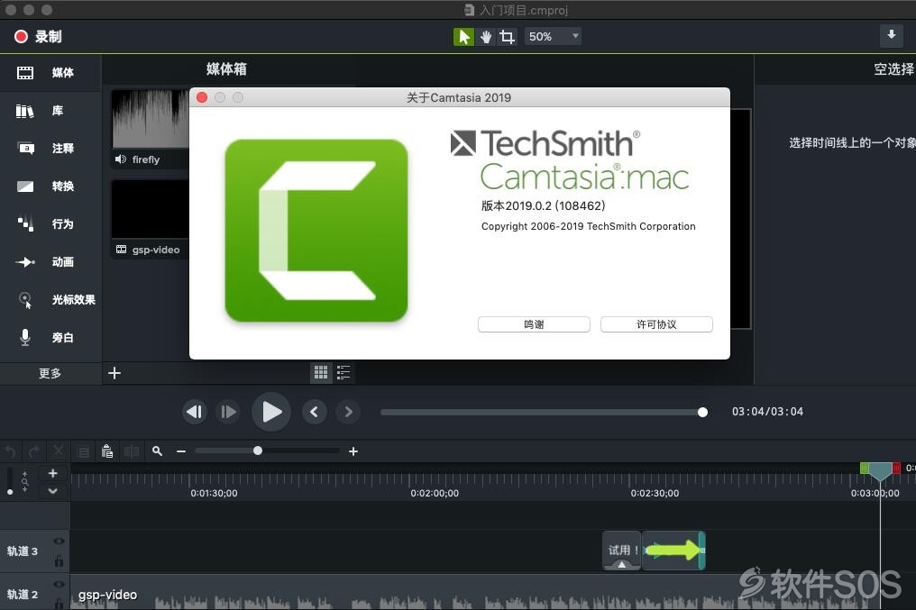The image size is (916, 610).
Task: Toggle the lock on 轨道 3
Action: tap(59, 561)
